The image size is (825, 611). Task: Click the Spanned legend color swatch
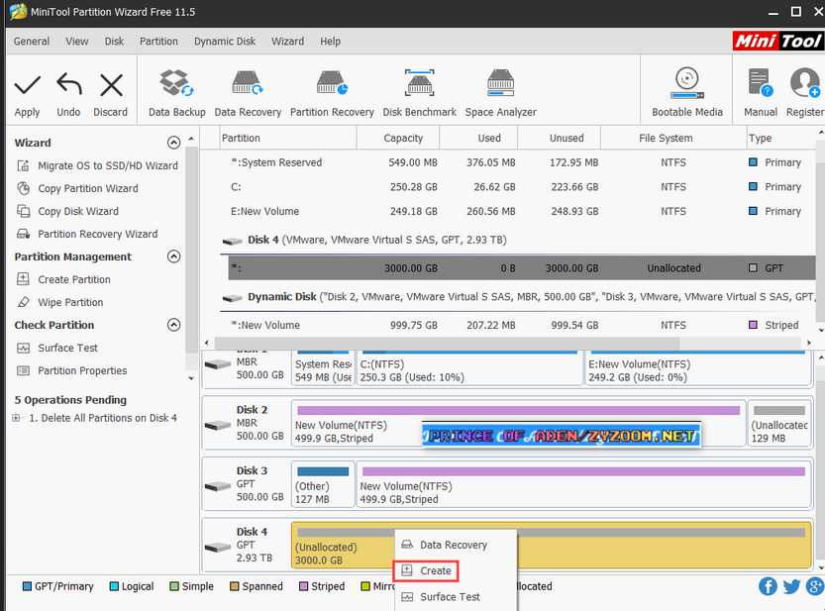234,586
